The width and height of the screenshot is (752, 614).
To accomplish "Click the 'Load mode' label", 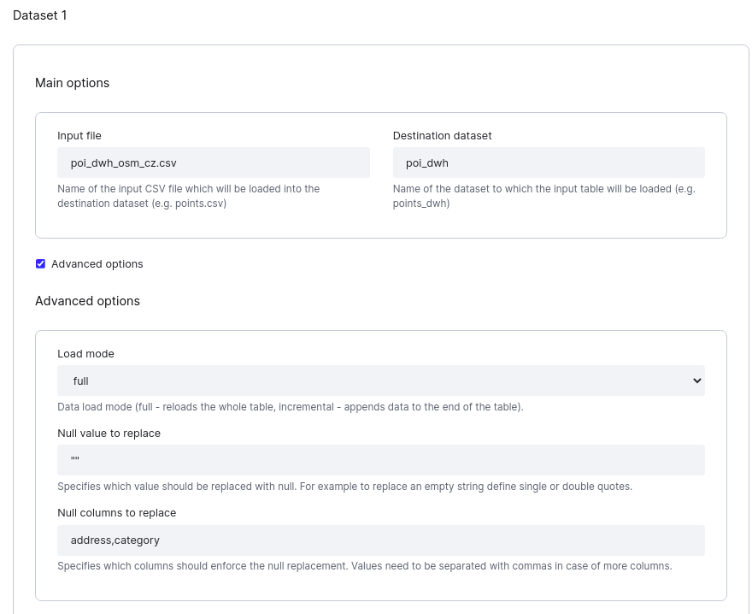I will coord(85,353).
